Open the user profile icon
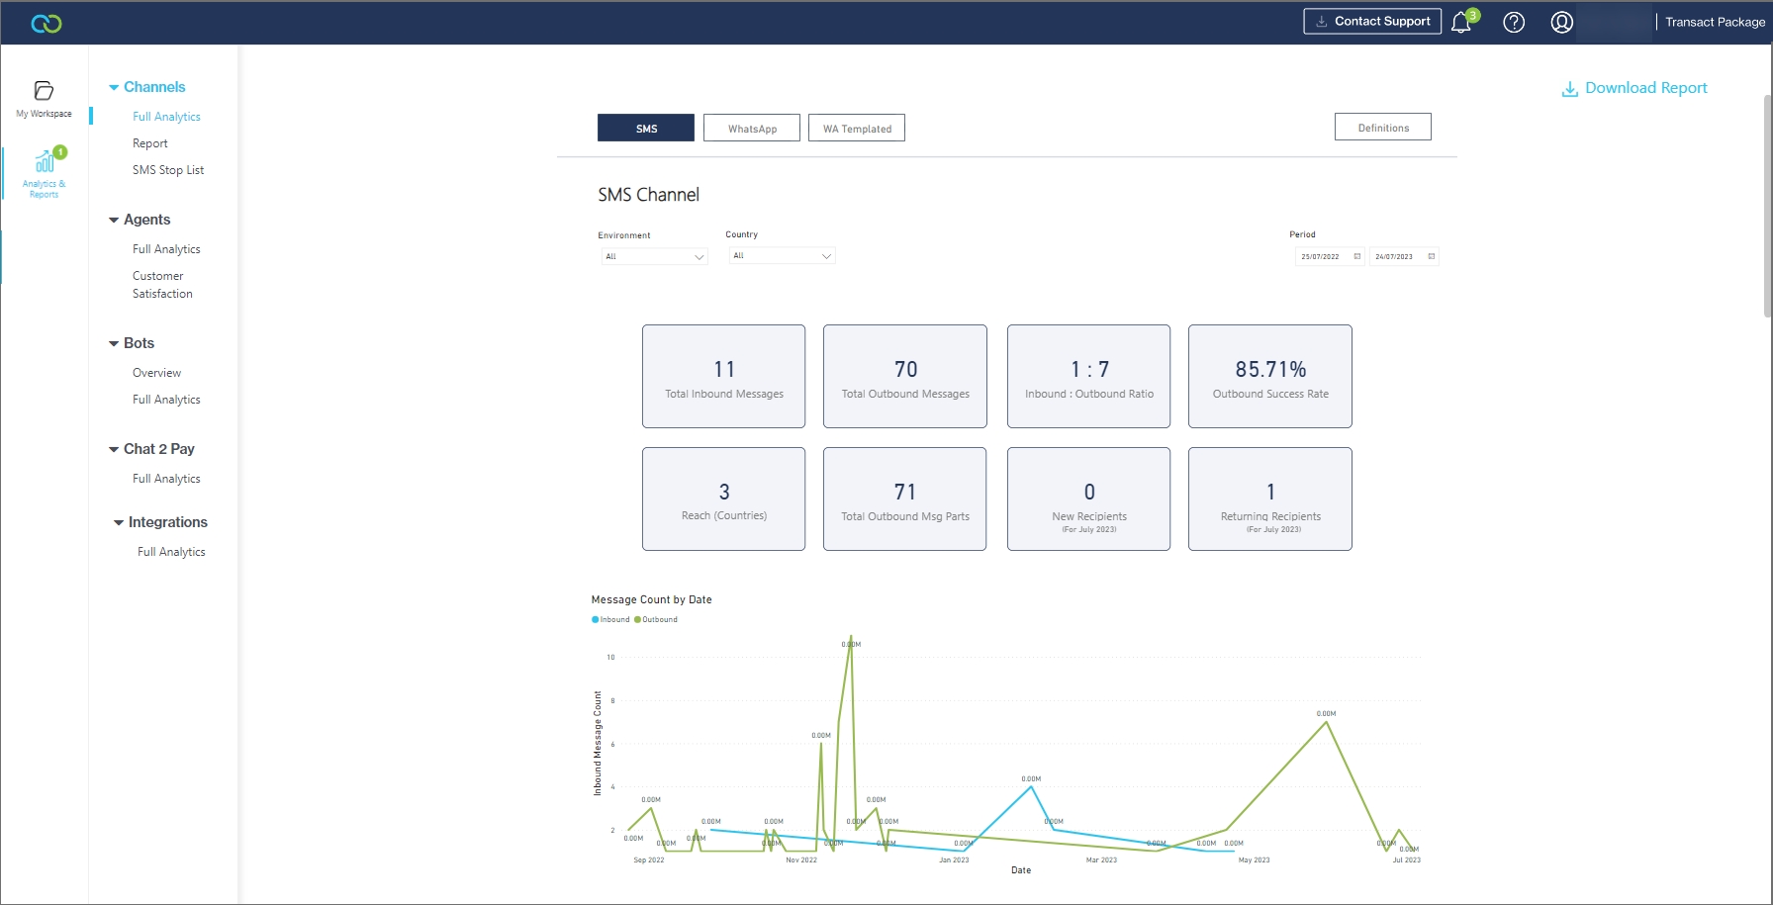The width and height of the screenshot is (1773, 905). point(1562,23)
